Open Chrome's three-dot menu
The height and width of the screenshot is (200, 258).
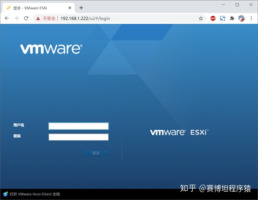pyautogui.click(x=251, y=18)
